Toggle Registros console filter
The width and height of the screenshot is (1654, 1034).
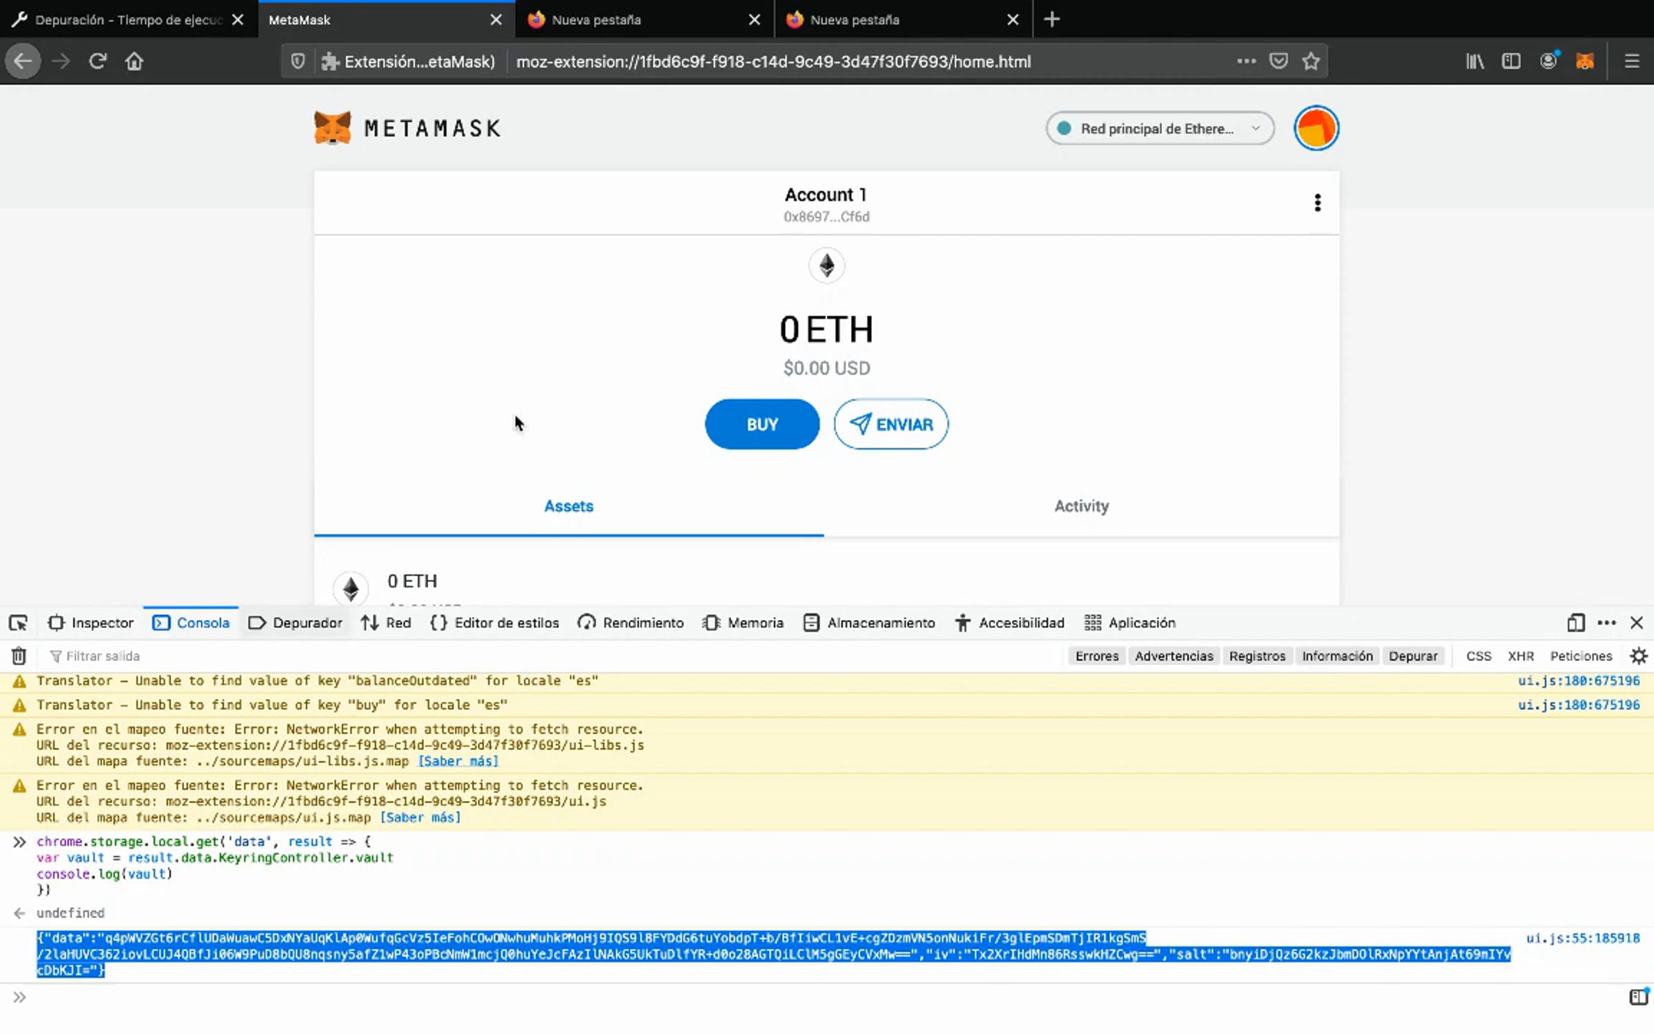click(1257, 656)
